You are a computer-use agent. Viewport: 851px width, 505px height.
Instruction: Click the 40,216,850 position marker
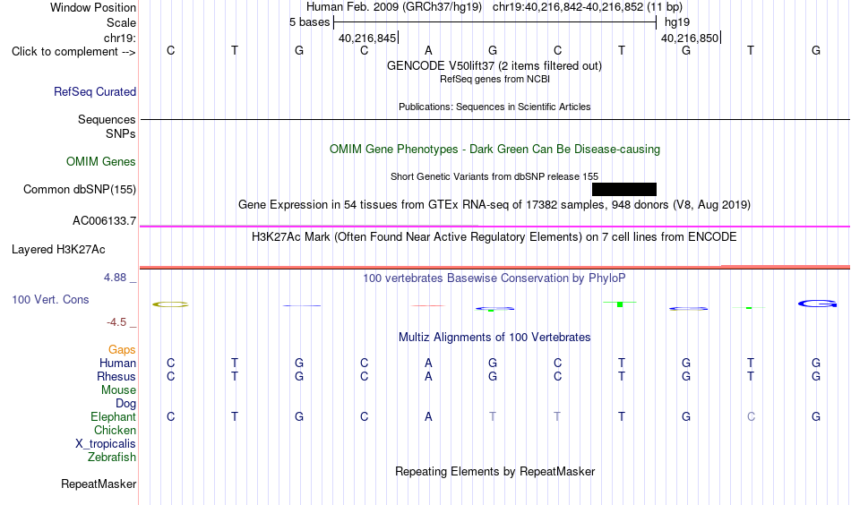point(691,38)
